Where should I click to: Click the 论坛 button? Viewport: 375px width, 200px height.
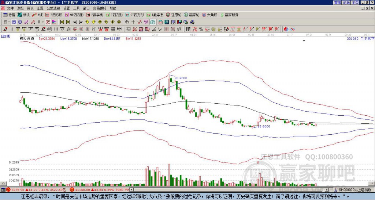(x=346, y=2)
